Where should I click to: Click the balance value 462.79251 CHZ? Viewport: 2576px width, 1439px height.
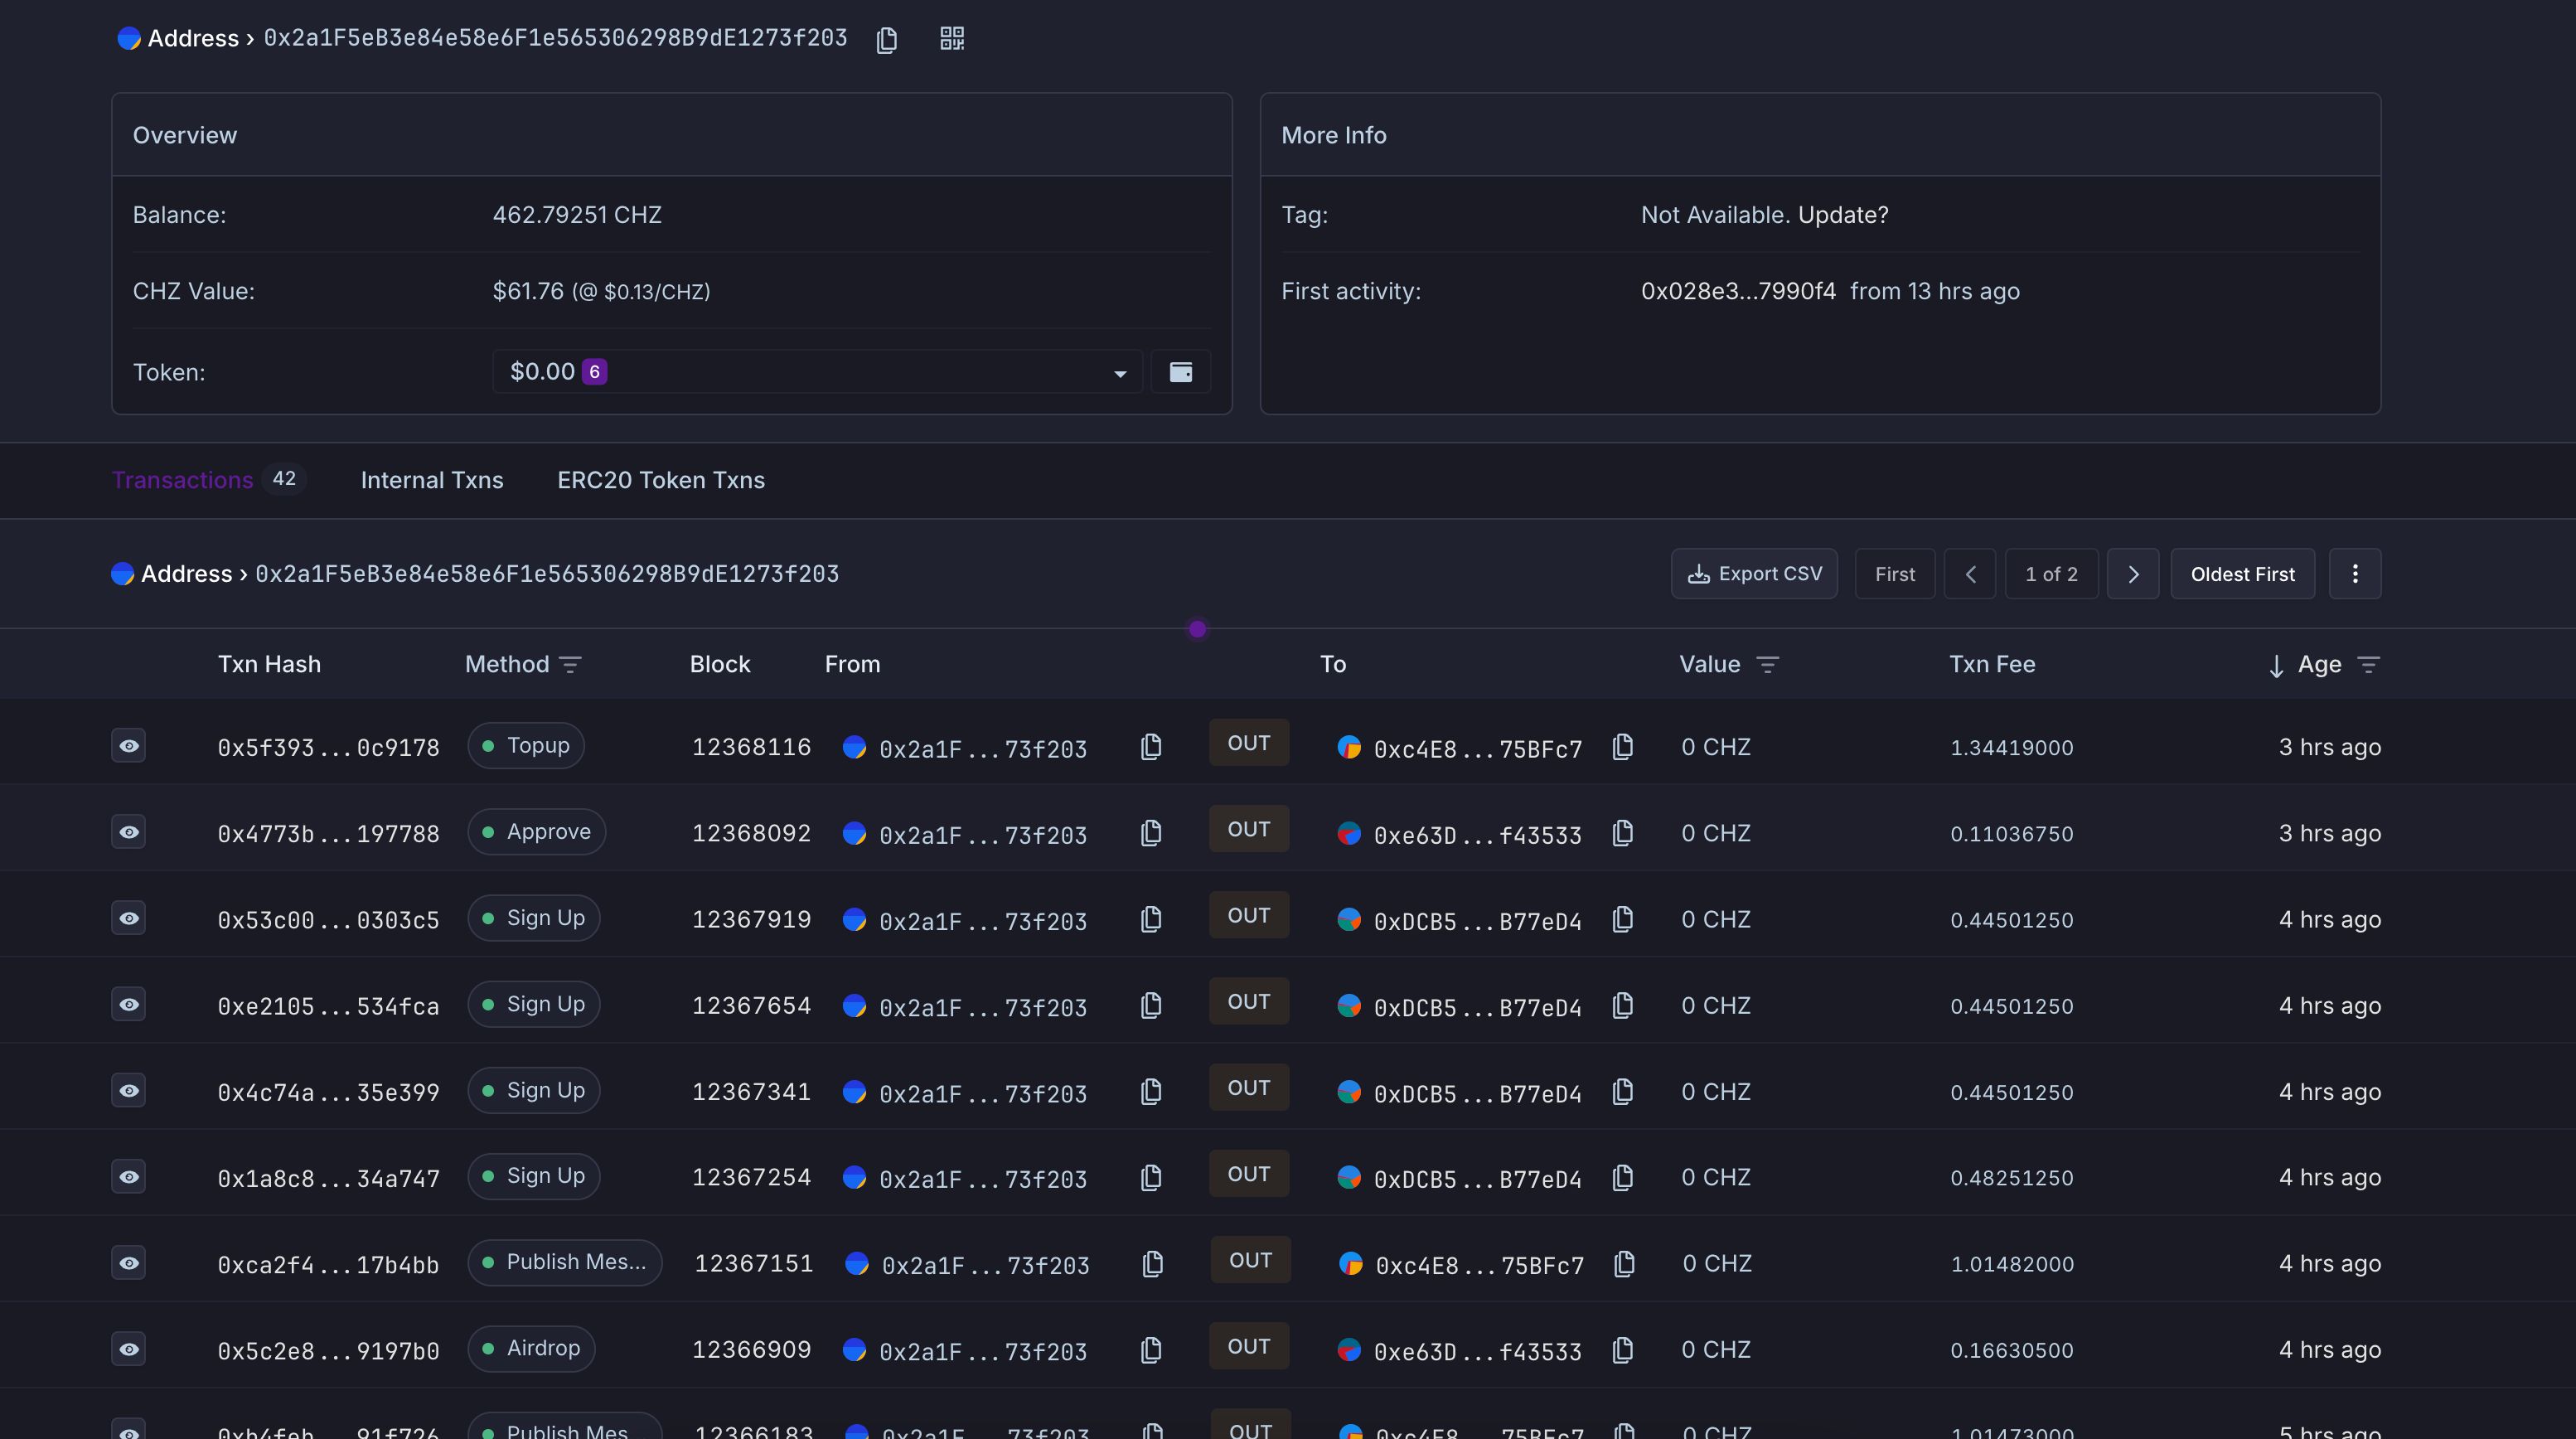(577, 215)
